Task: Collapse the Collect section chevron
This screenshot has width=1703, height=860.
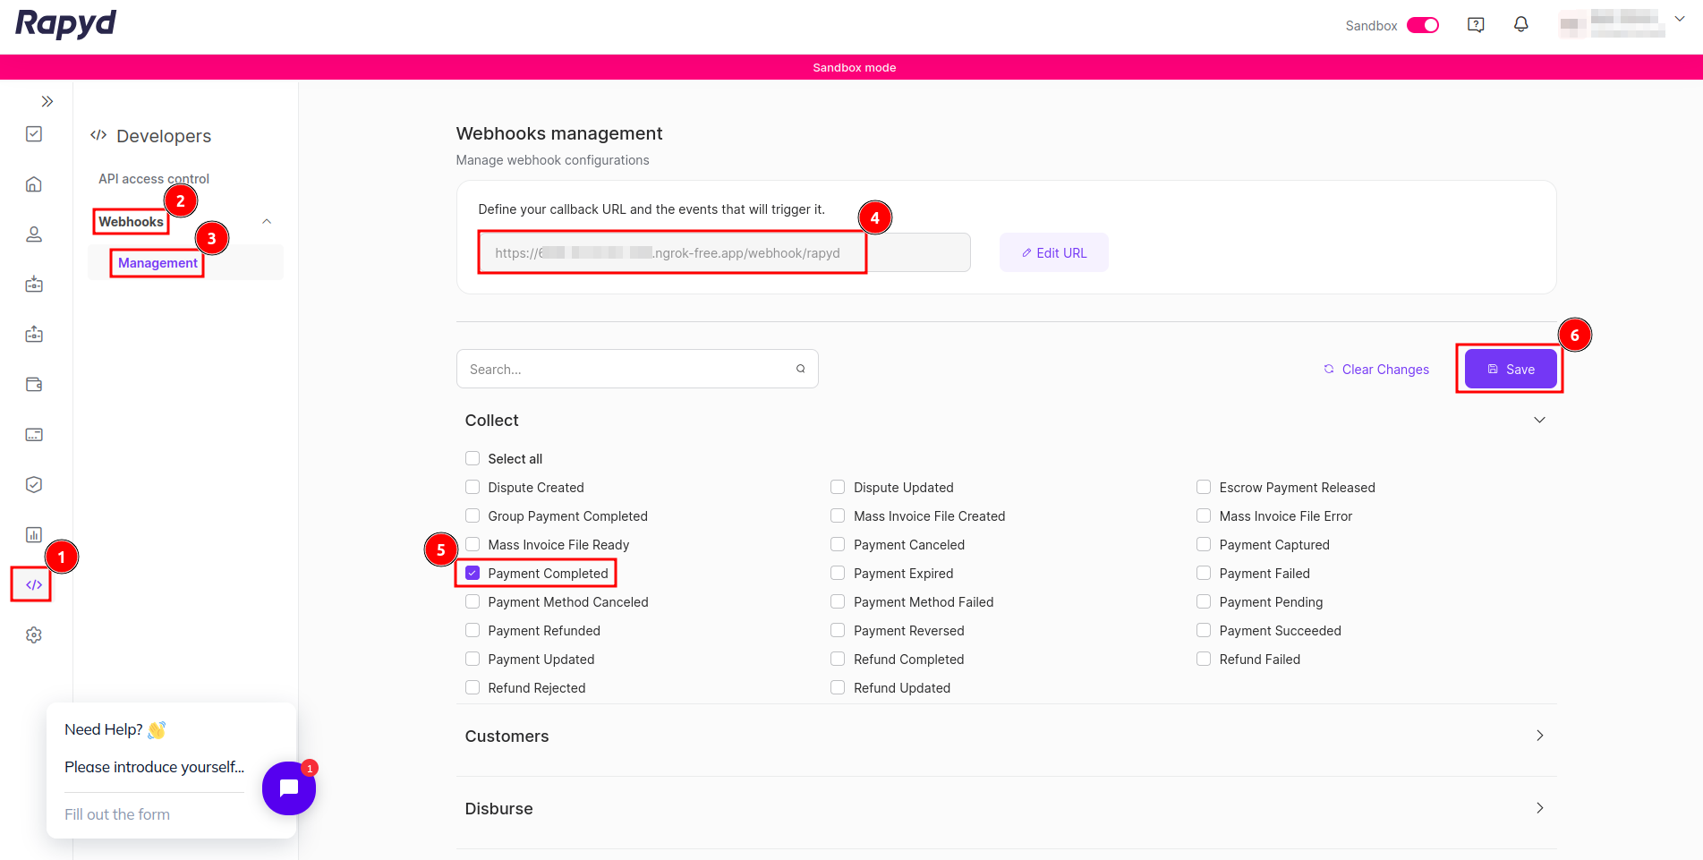Action: (x=1539, y=421)
